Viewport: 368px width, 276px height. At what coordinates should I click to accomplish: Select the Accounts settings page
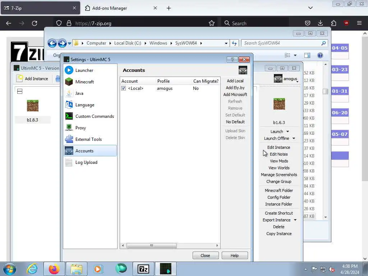tap(90, 151)
